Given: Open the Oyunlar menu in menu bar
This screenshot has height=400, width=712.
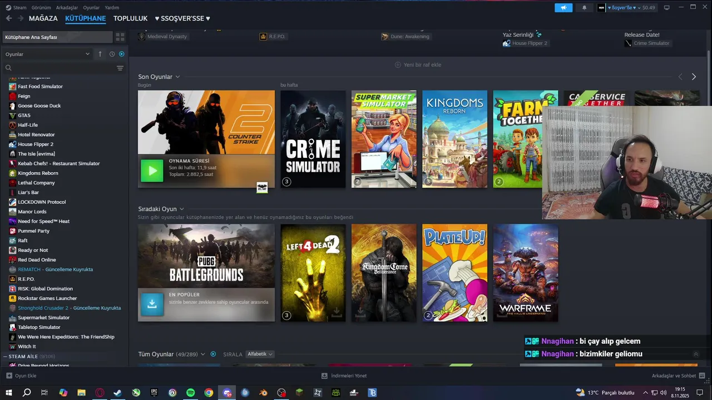Looking at the screenshot, I should (x=91, y=8).
